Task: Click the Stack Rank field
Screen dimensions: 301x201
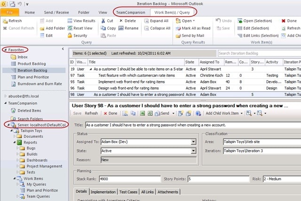Action: [130, 179]
